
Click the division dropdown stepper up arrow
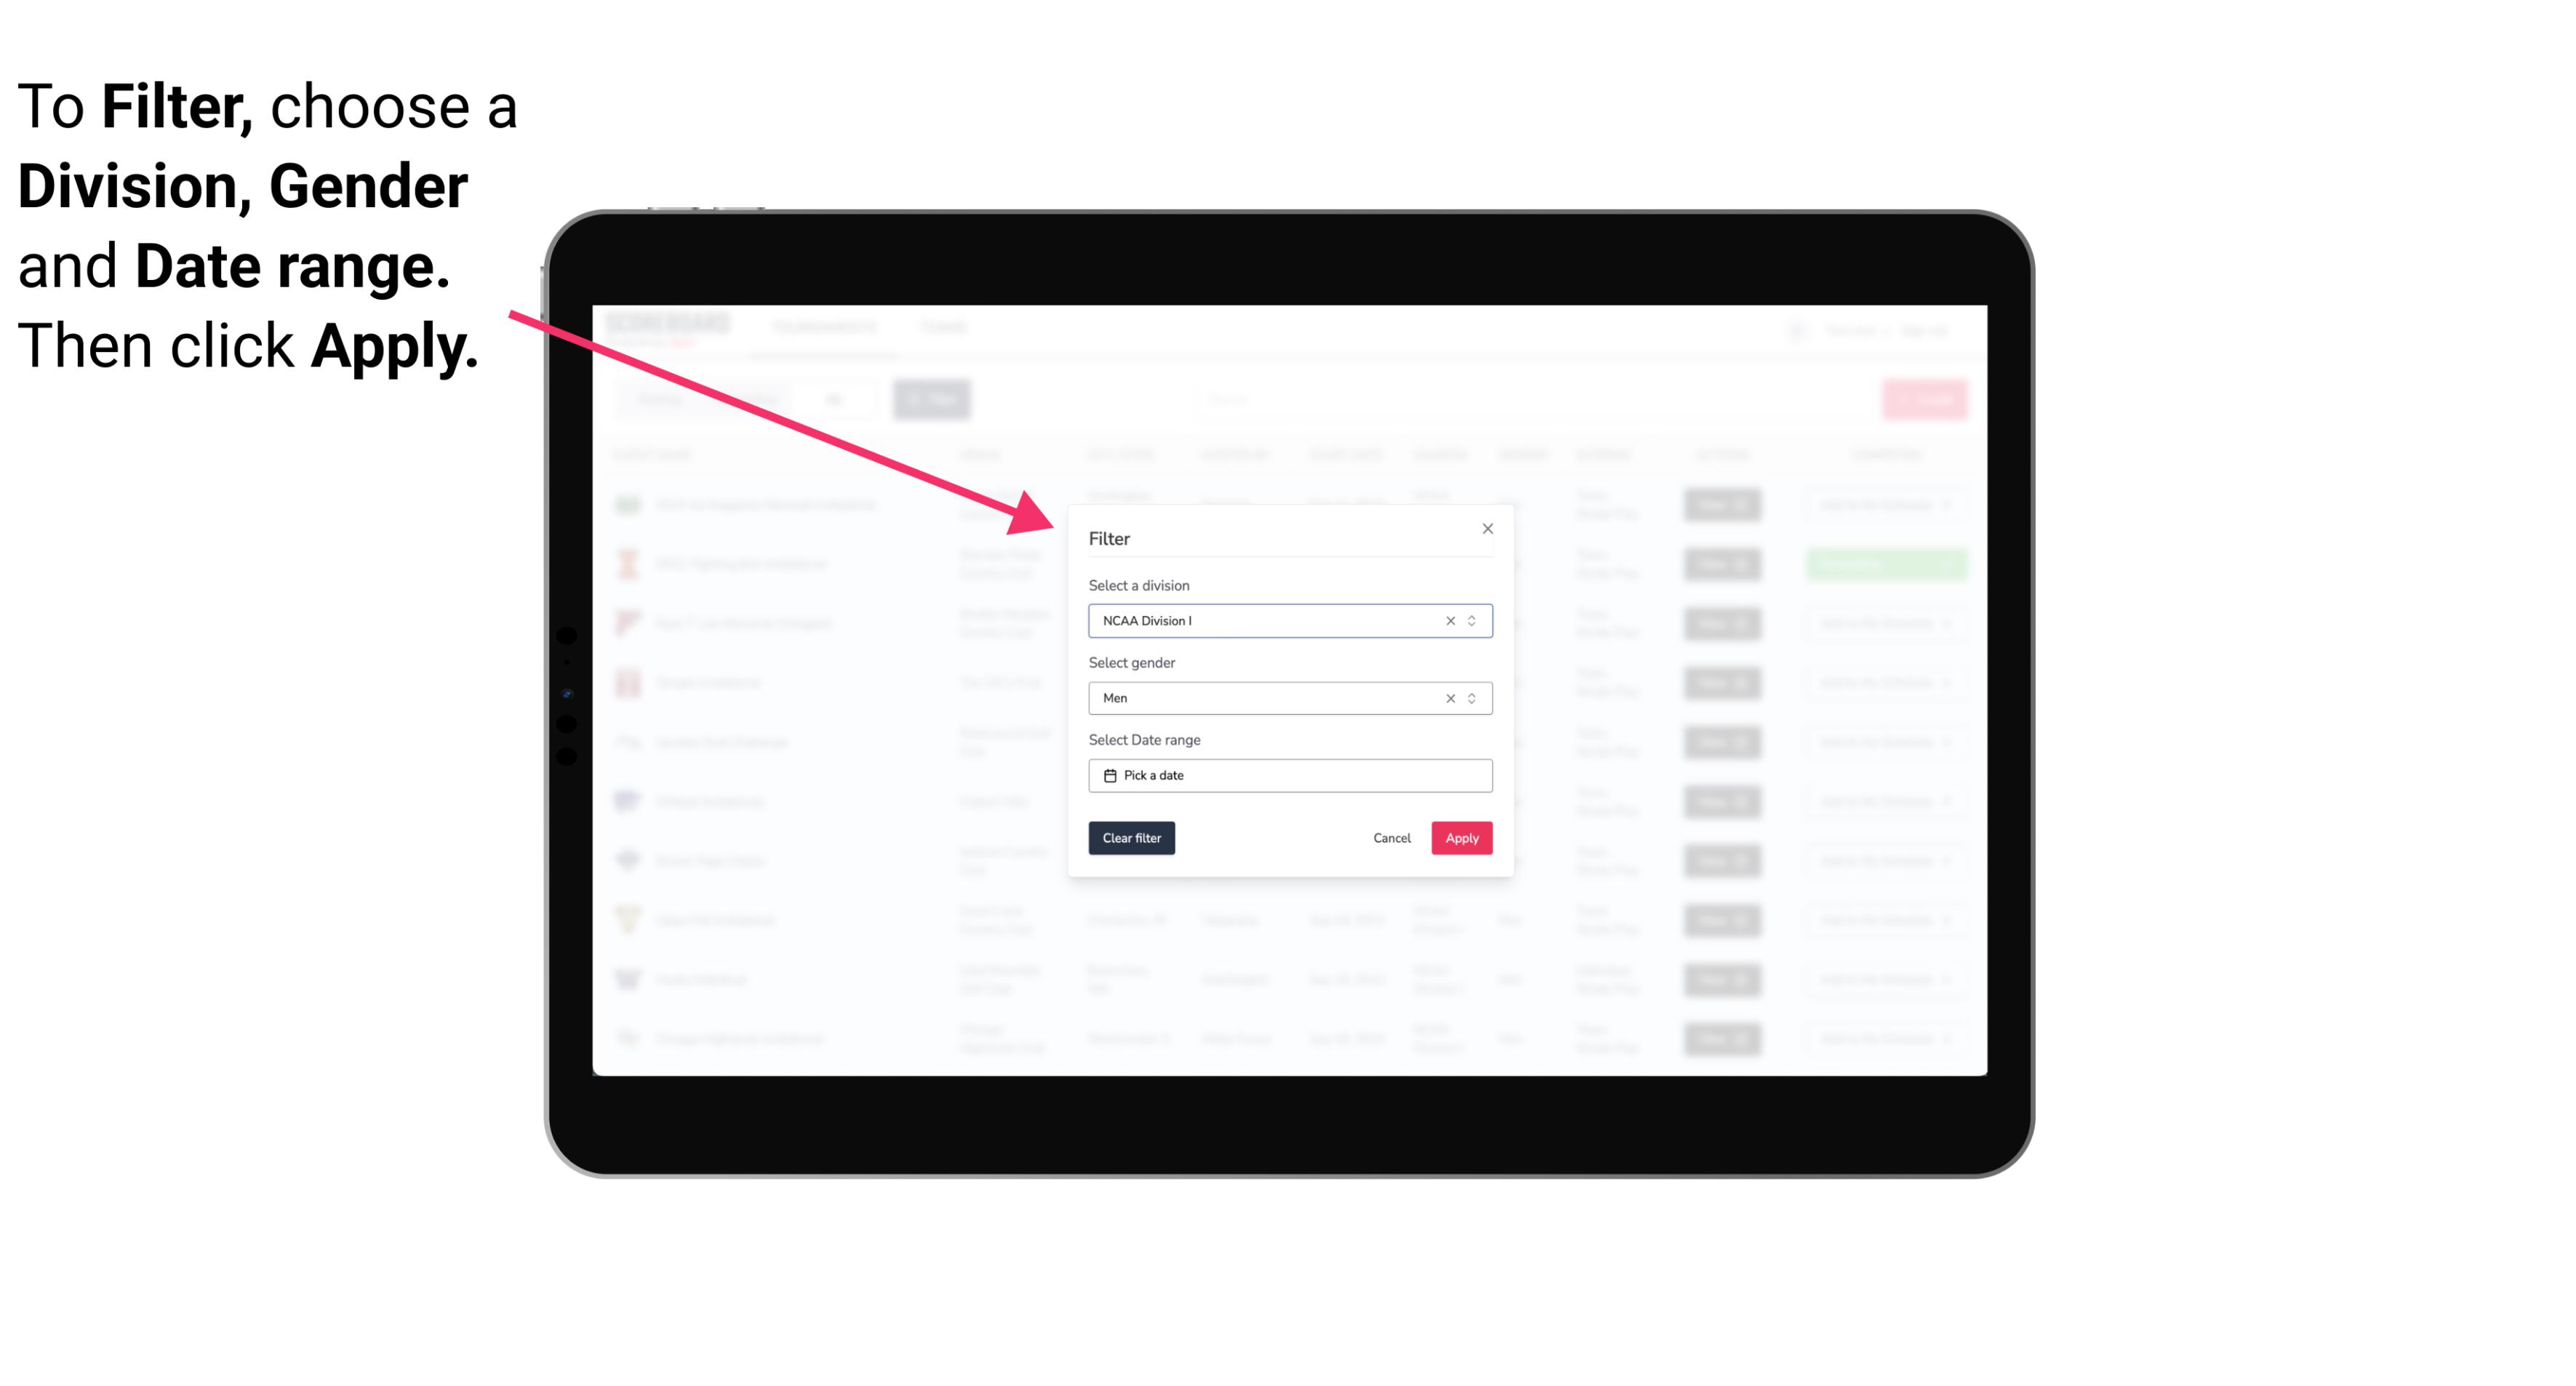1470,616
